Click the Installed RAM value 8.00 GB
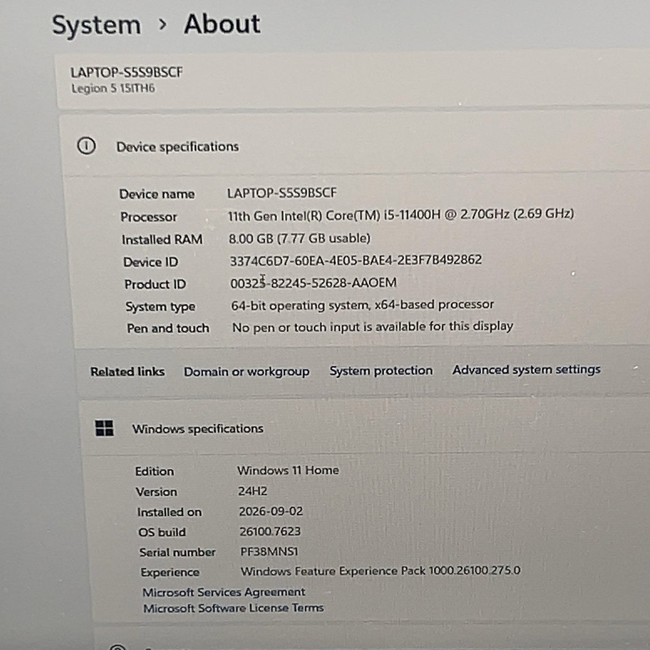650x650 pixels. pyautogui.click(x=300, y=238)
